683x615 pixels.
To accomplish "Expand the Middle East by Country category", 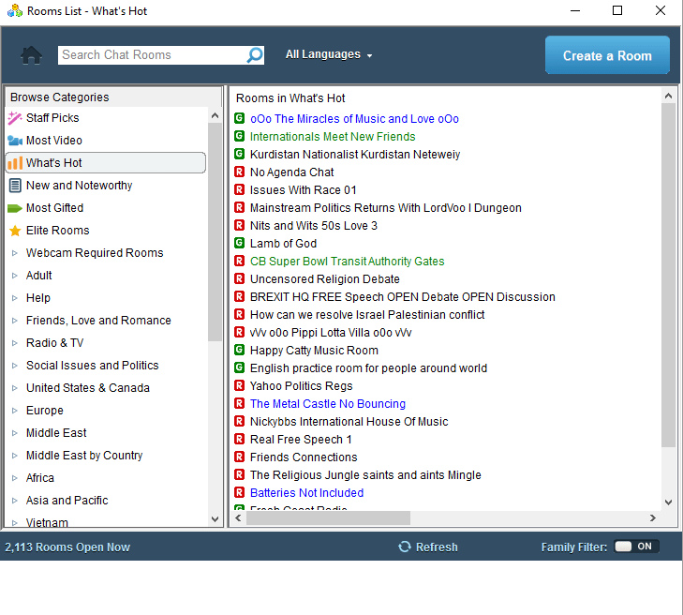I will 15,456.
